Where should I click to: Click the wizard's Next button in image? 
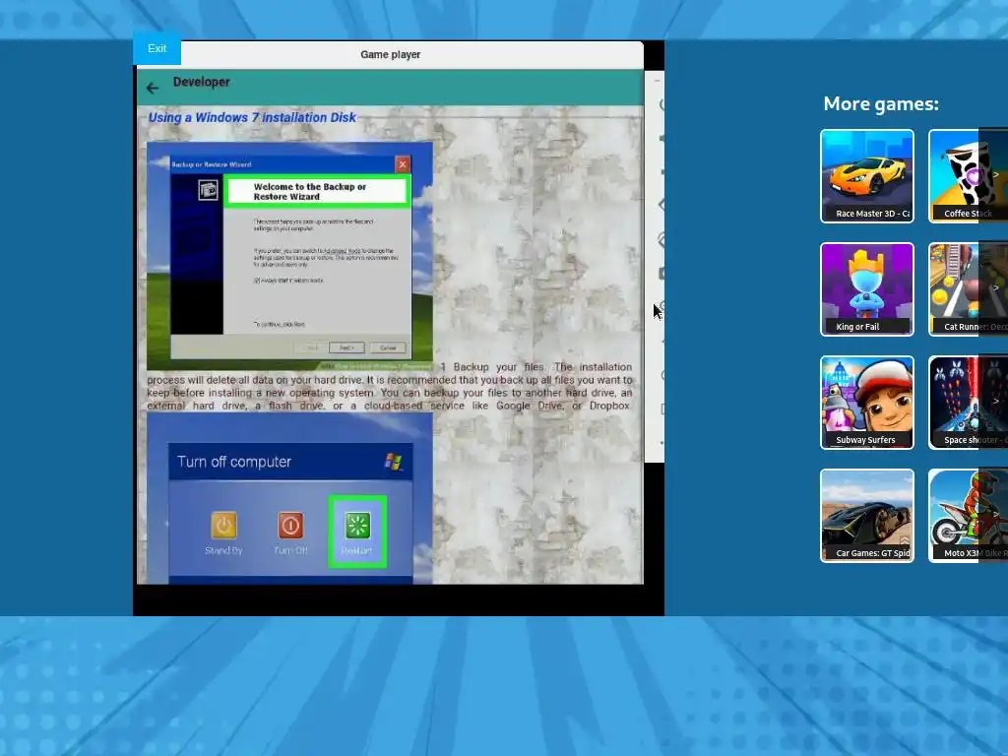tap(346, 347)
